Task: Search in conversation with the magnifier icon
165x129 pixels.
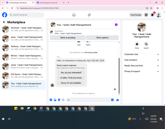Action: click(x=146, y=44)
